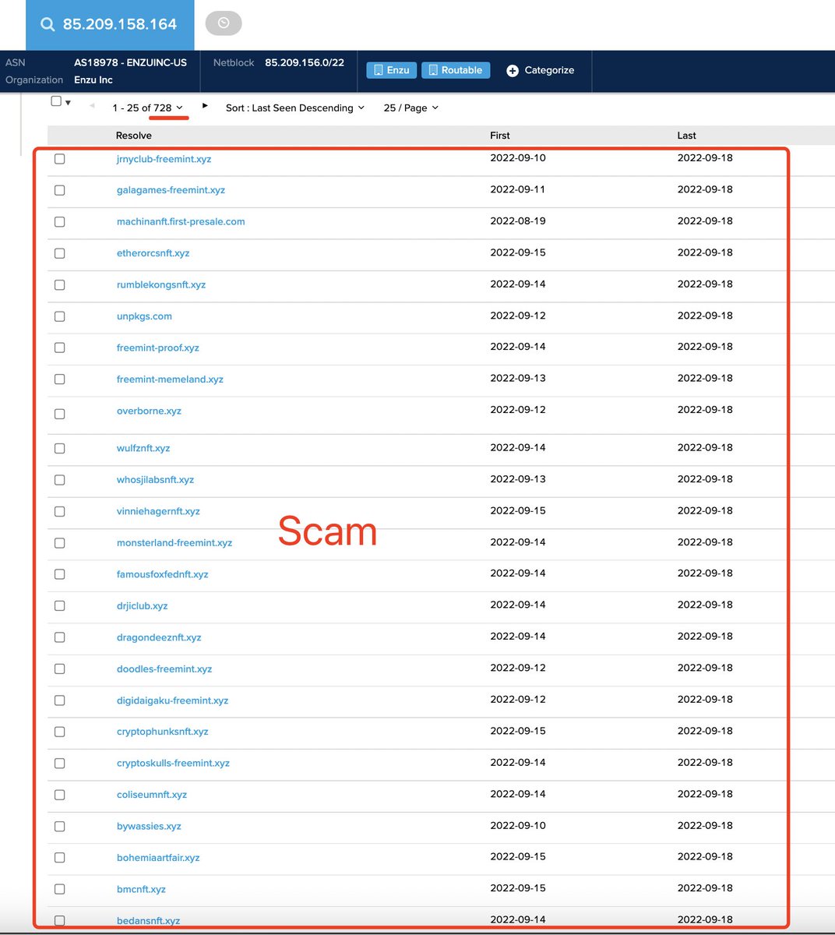Open galagames-freemint.xyz link
This screenshot has width=835, height=935.
pos(171,190)
